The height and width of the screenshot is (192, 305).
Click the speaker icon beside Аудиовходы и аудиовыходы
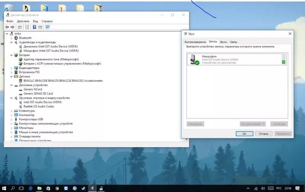(x=16, y=42)
